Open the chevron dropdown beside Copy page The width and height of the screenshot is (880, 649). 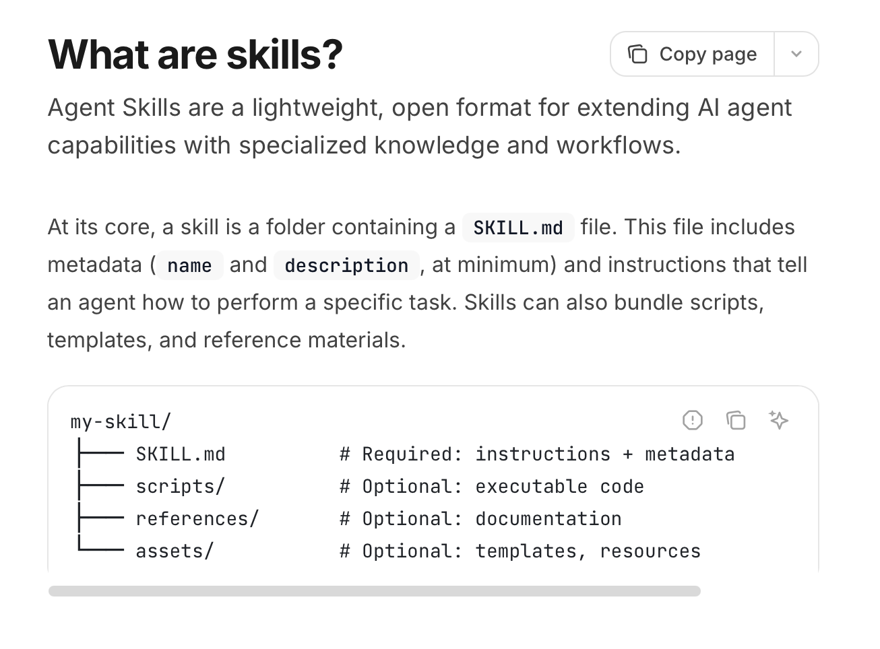click(x=796, y=54)
